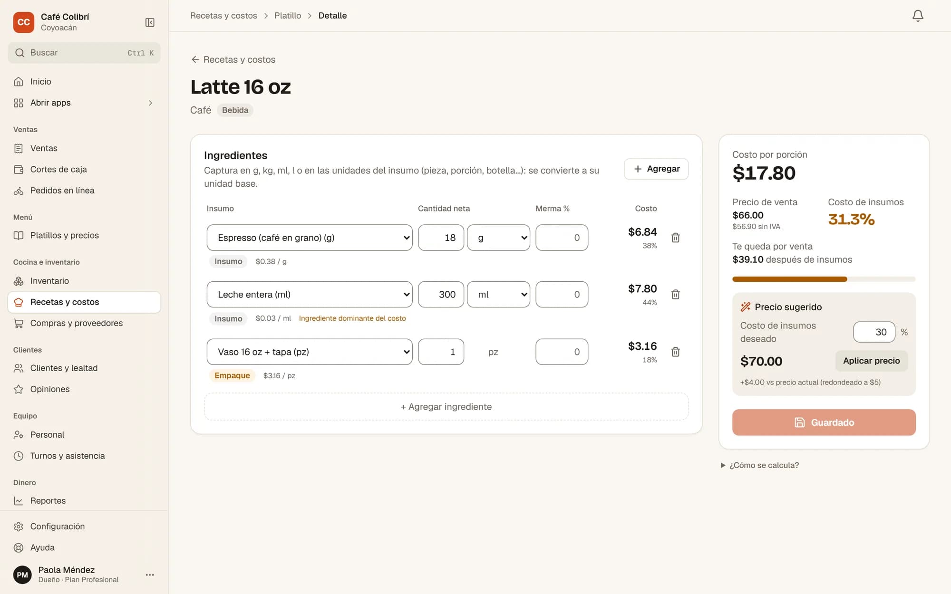Open Cortes de caja
Image resolution: width=951 pixels, height=594 pixels.
(84, 169)
